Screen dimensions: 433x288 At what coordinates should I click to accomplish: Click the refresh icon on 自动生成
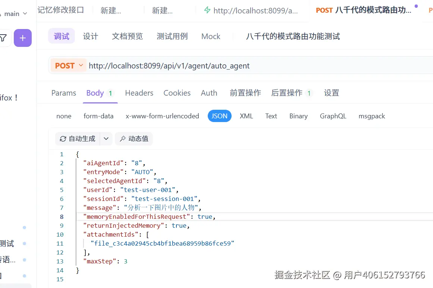click(63, 139)
